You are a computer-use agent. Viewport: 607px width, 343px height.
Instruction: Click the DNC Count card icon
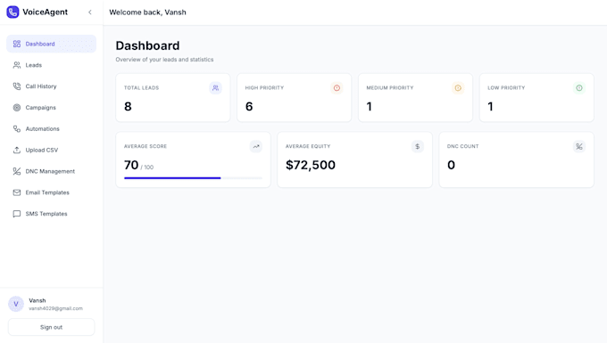pyautogui.click(x=579, y=146)
